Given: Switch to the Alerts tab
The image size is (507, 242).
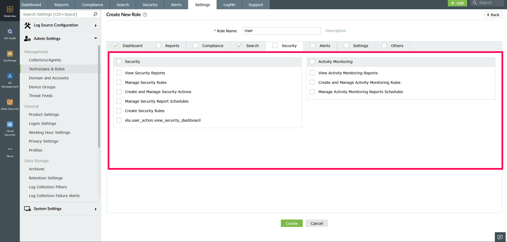Looking at the screenshot, I should [325, 45].
